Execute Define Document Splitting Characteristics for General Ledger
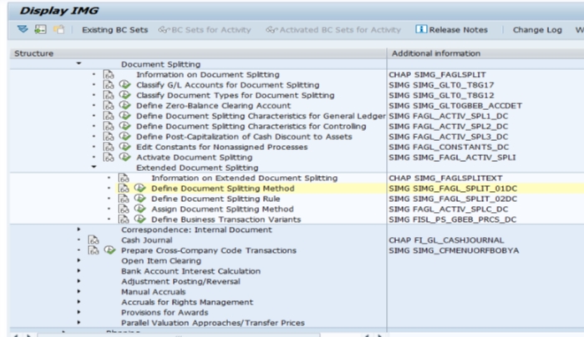The width and height of the screenshot is (584, 337). point(124,116)
